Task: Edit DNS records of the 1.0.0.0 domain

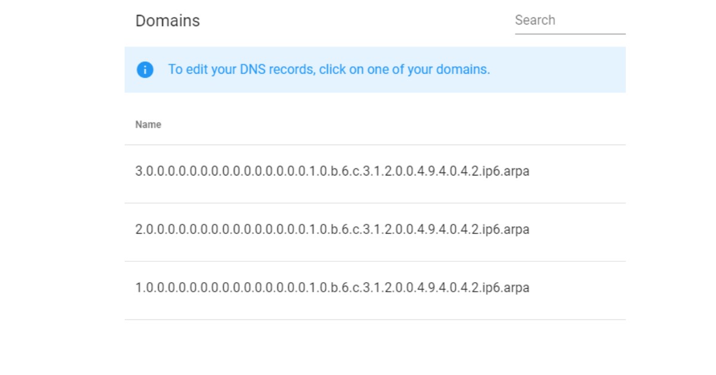Action: coord(332,288)
